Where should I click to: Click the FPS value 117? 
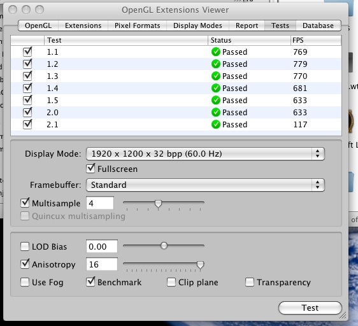[300, 125]
